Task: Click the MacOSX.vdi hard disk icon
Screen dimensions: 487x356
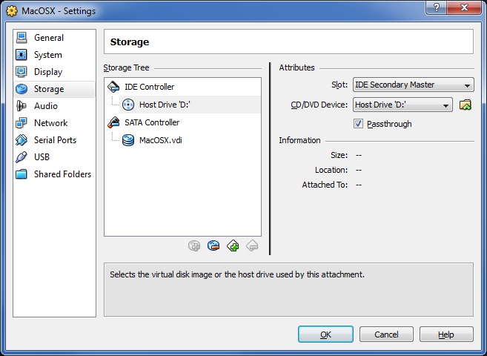Action: coord(128,140)
